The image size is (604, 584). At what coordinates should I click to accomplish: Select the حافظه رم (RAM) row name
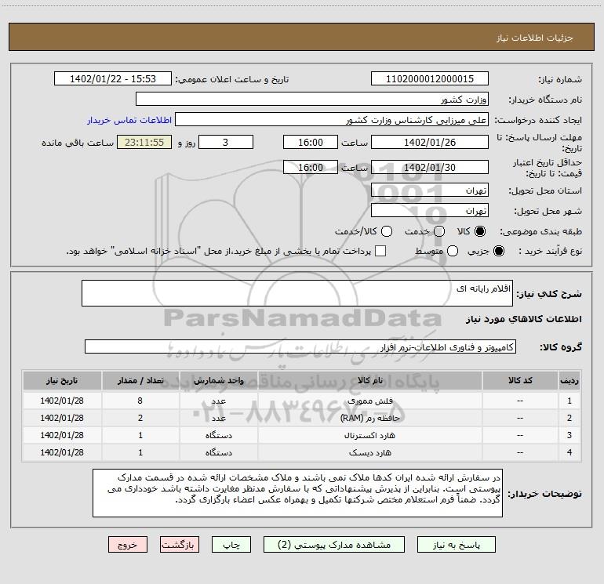[369, 418]
